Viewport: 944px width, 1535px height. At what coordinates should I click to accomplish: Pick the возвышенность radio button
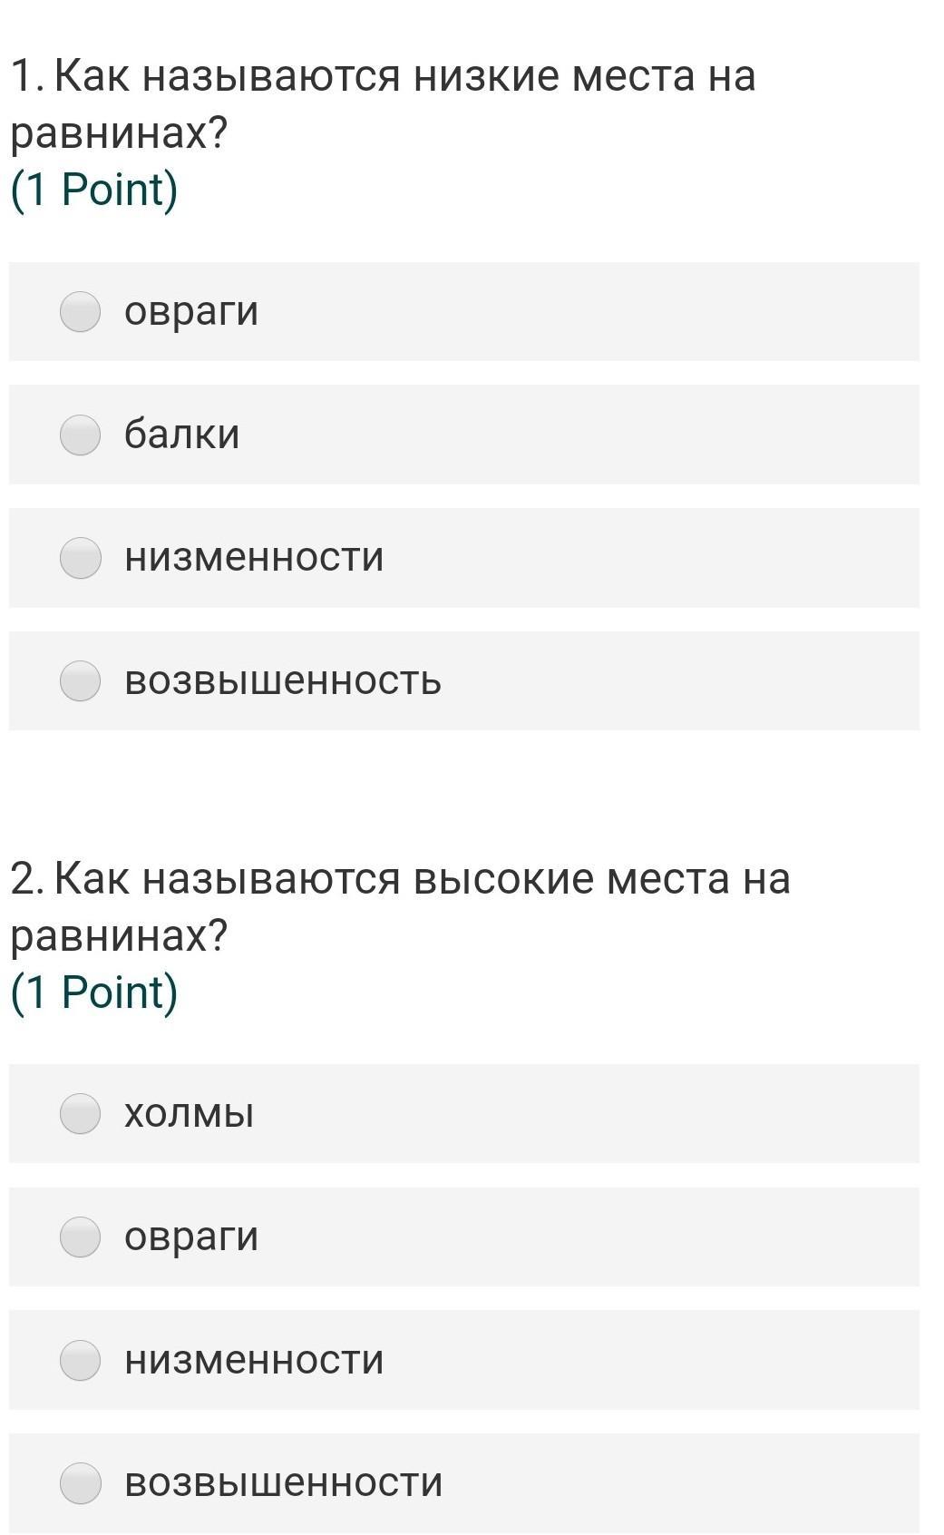(x=80, y=680)
